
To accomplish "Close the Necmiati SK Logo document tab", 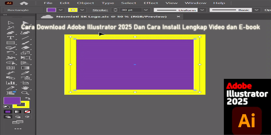I will [178, 16].
